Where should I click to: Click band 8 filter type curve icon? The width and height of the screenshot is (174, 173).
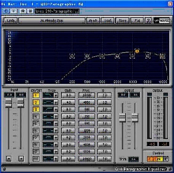tap(48, 145)
